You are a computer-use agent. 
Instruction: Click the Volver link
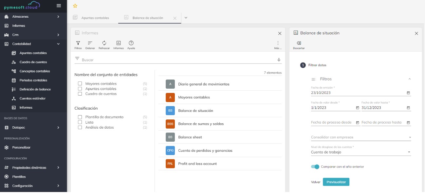[x=315, y=182]
